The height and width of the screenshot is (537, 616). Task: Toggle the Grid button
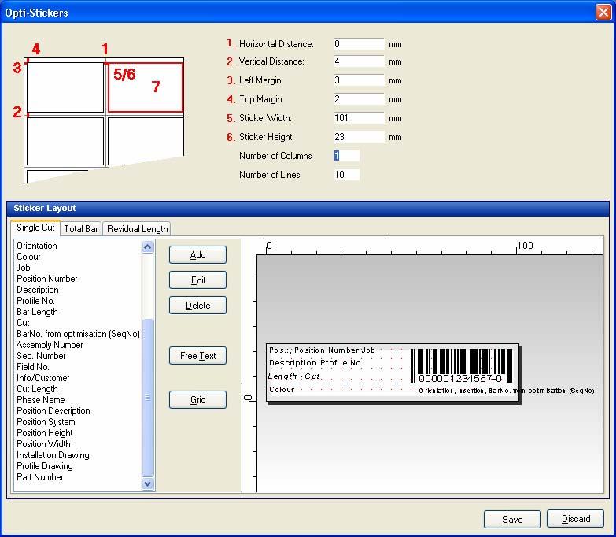[197, 400]
